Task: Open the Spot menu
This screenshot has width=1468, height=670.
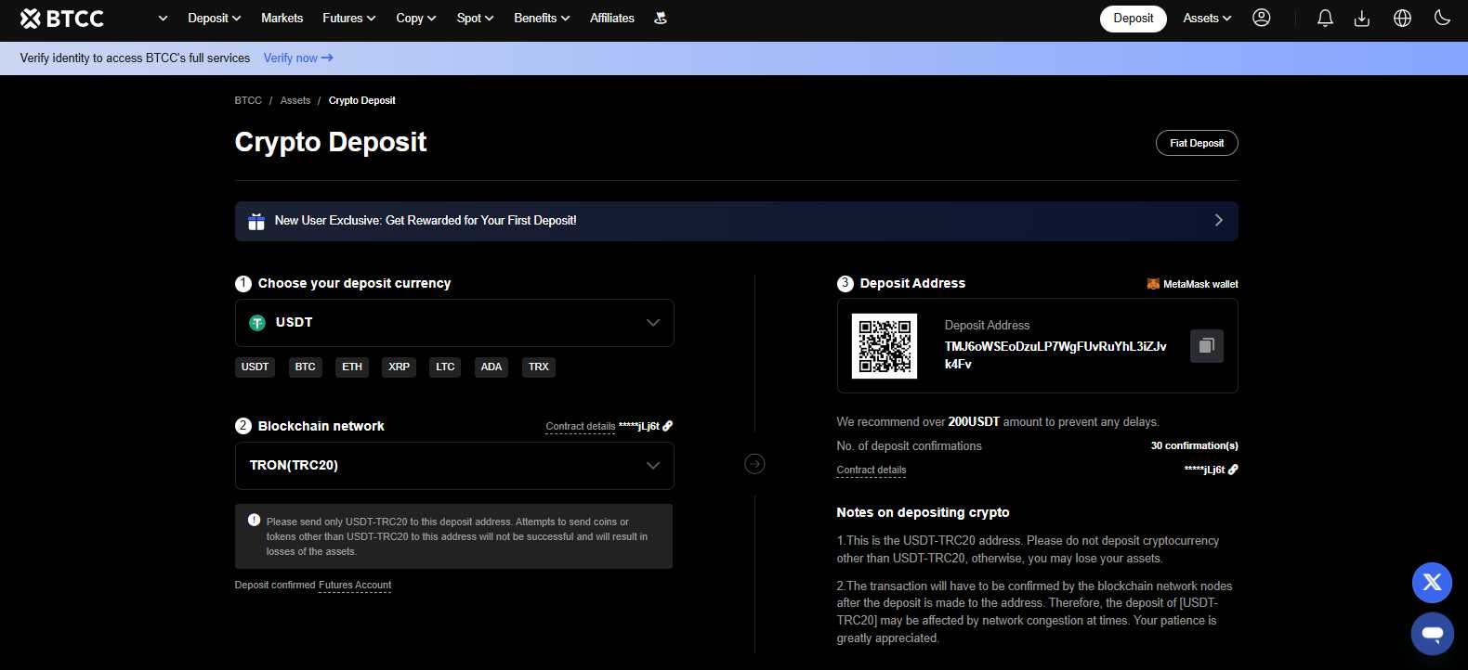Action: [475, 18]
